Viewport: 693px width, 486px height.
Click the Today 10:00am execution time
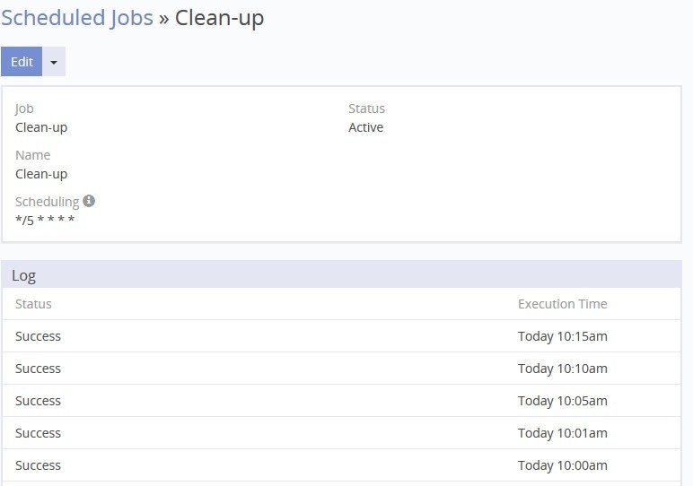click(562, 465)
